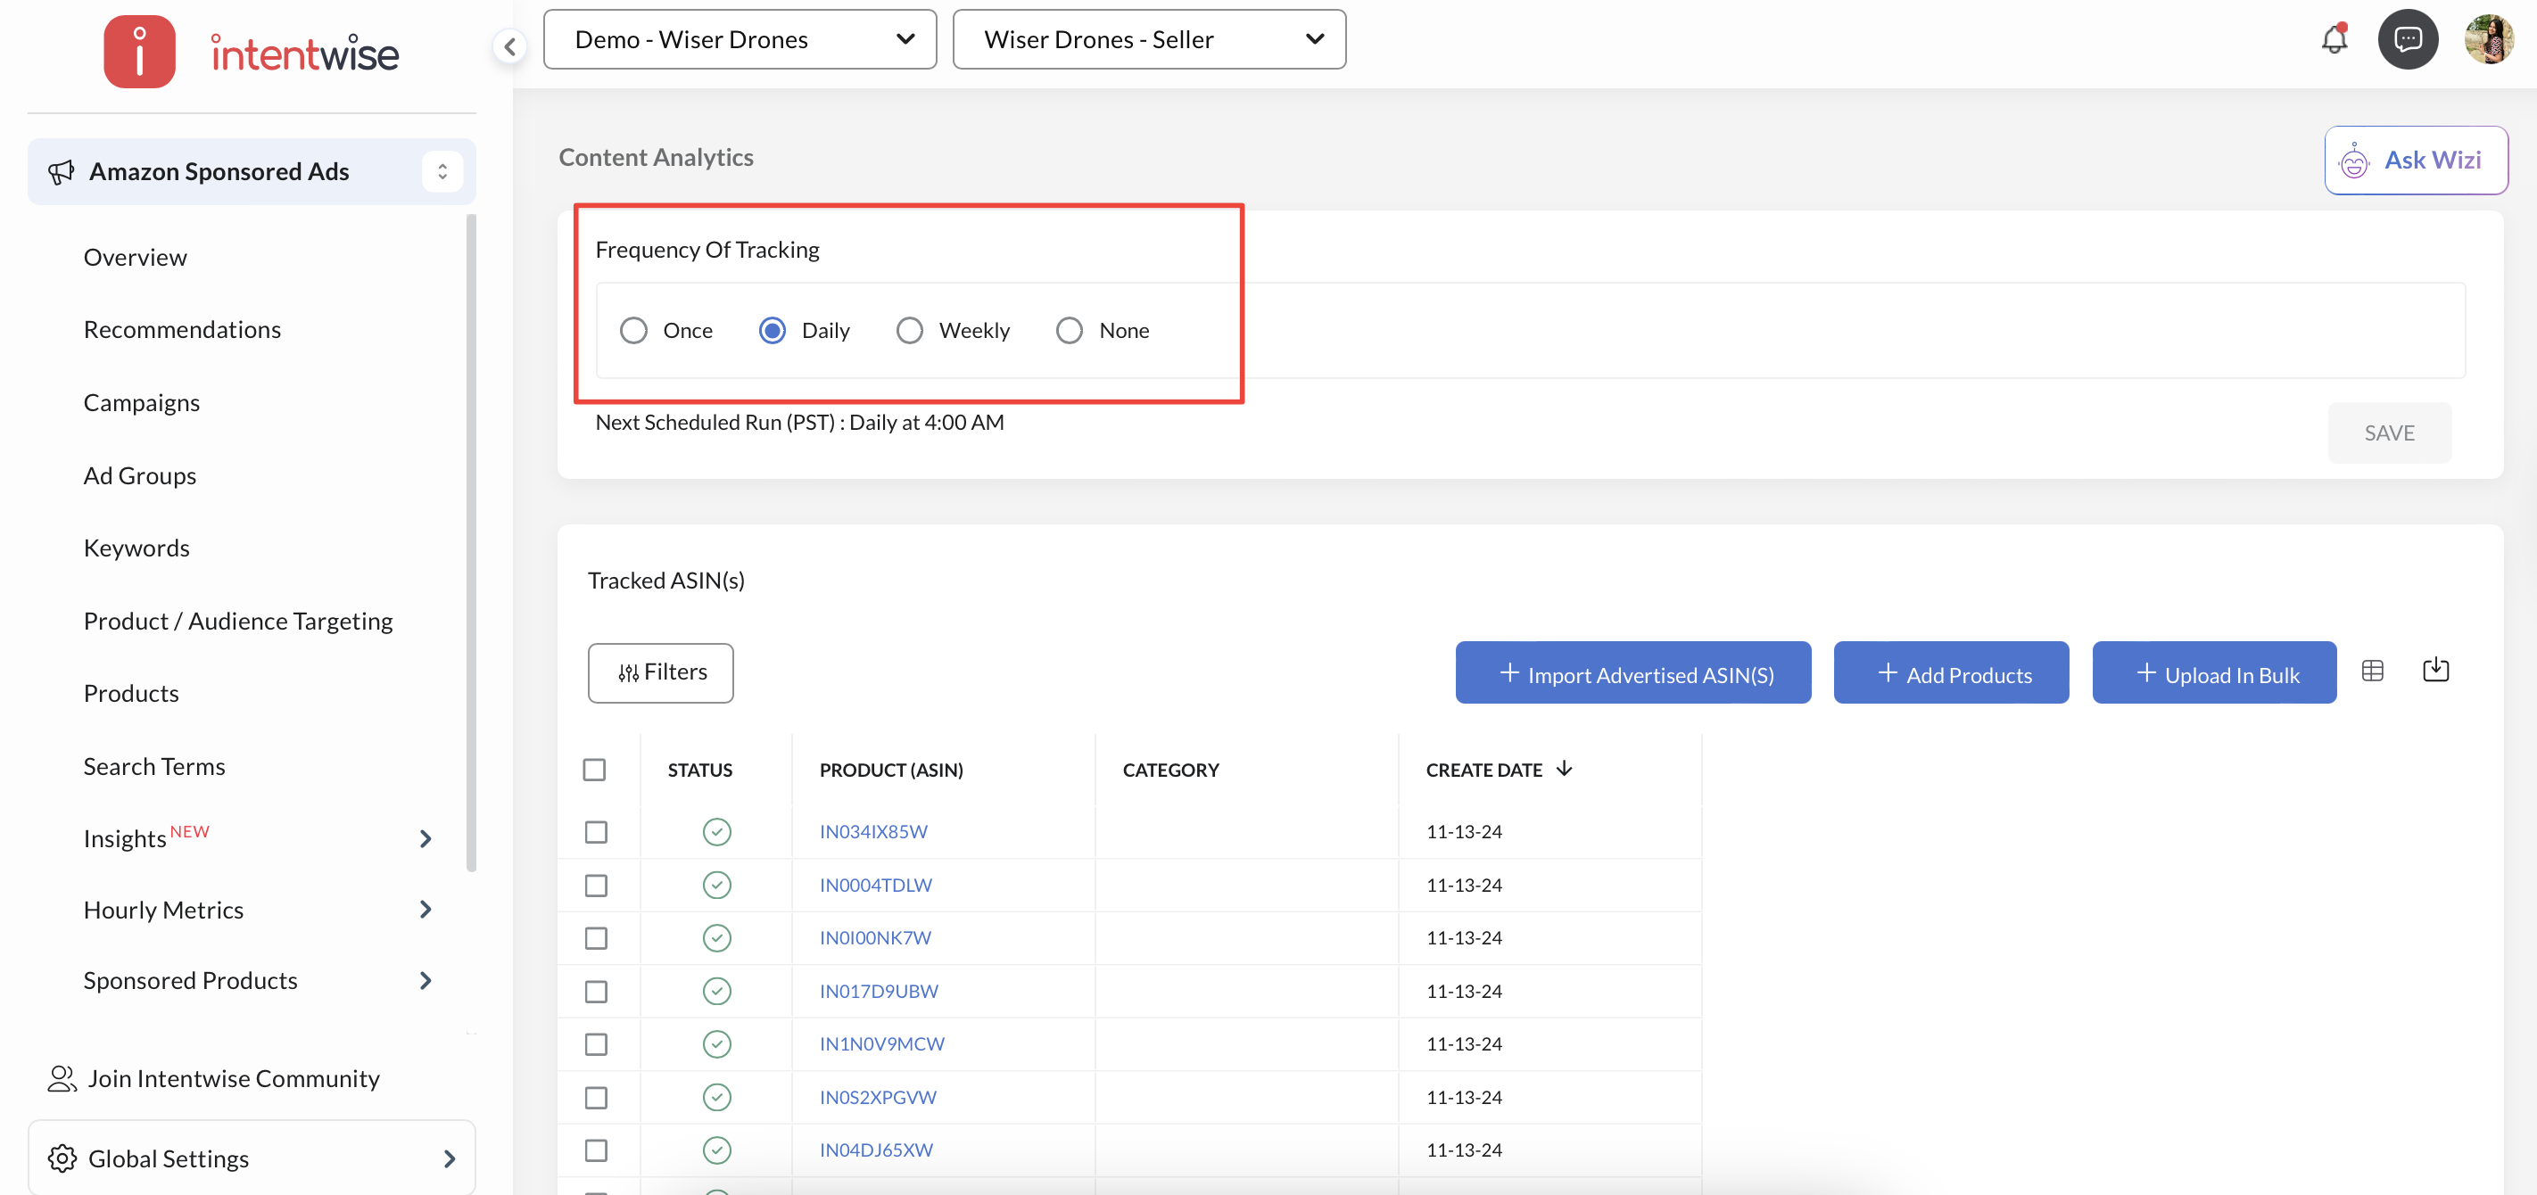Click the Ask Wizi robot button
Image resolution: width=2537 pixels, height=1195 pixels.
[2415, 161]
